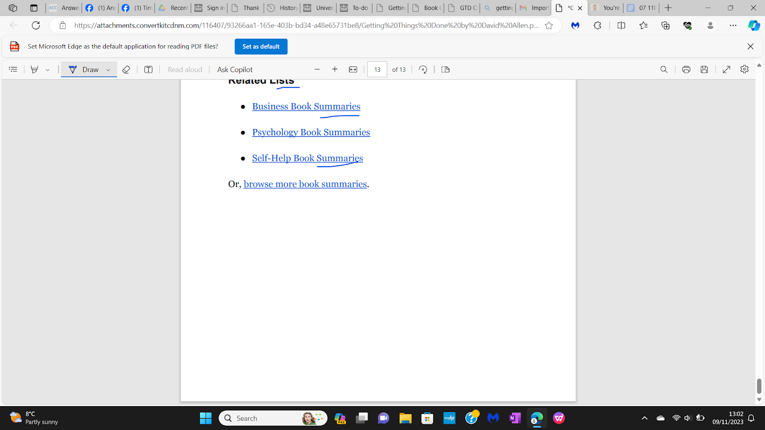The width and height of the screenshot is (765, 430).
Task: Open Browser essentials heart icon
Action: click(688, 25)
